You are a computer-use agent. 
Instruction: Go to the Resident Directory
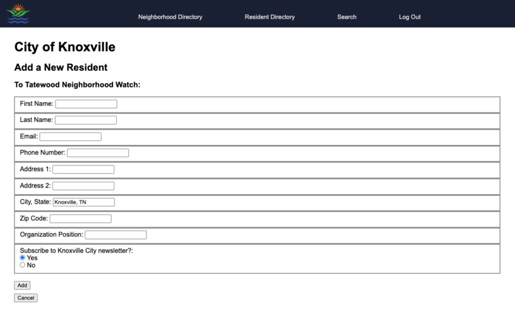[x=270, y=17]
